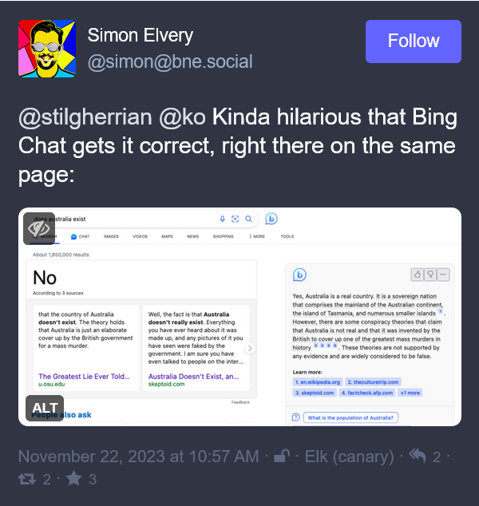Advance carousel with the right chevron
The image size is (479, 506).
pos(250,348)
